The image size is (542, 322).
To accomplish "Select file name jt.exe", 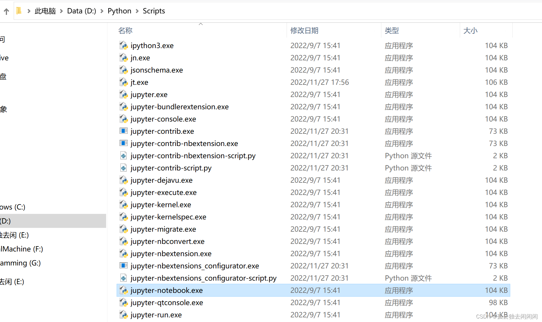I will pyautogui.click(x=139, y=82).
